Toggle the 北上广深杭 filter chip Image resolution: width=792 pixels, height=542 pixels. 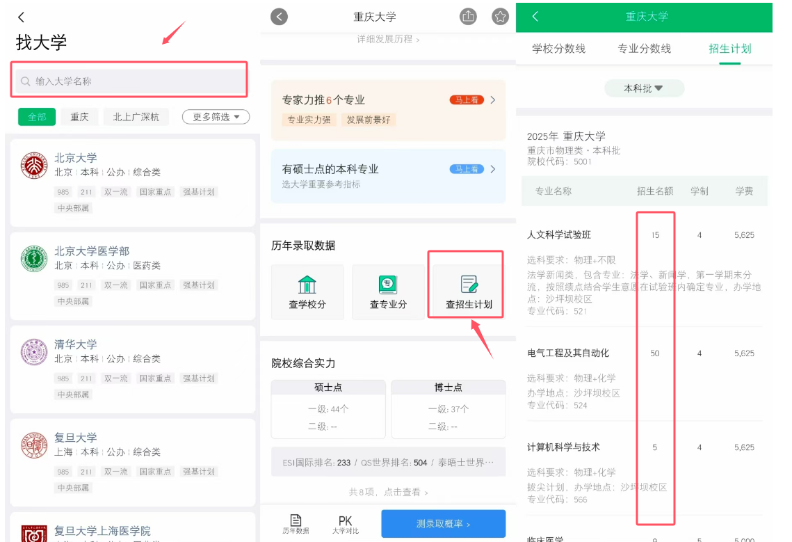click(136, 117)
